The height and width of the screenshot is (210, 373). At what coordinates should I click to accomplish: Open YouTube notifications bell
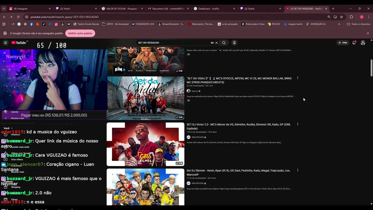[x=354, y=43]
